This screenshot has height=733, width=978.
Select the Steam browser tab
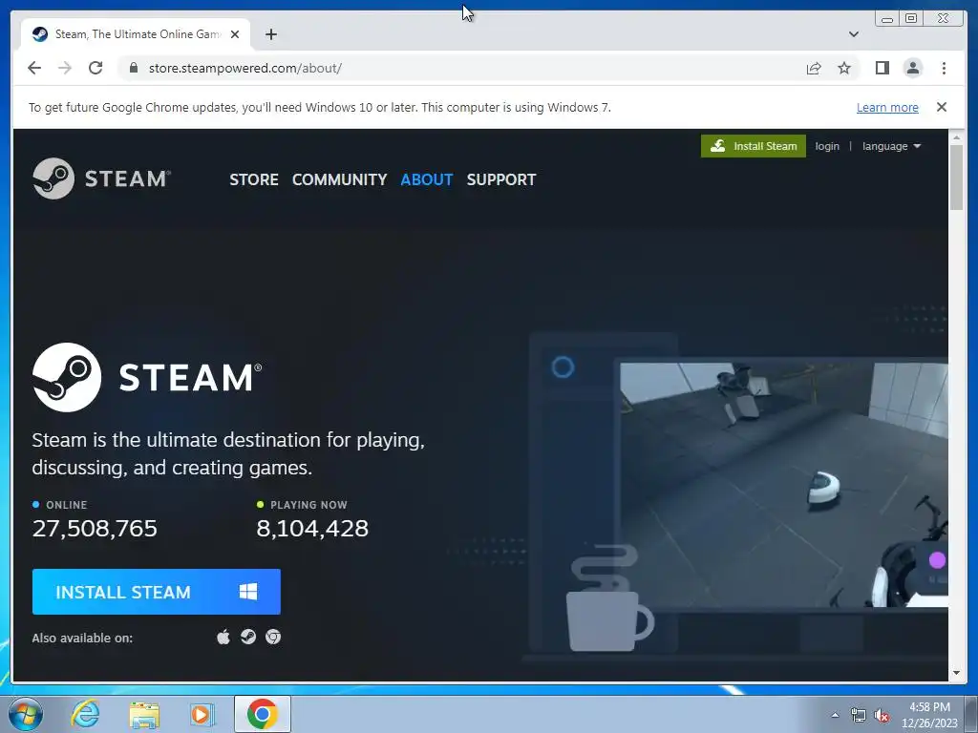point(136,34)
